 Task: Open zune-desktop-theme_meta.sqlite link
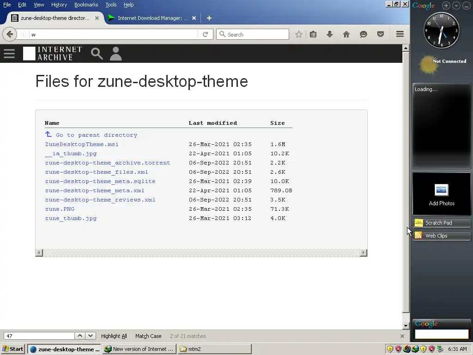100,181
